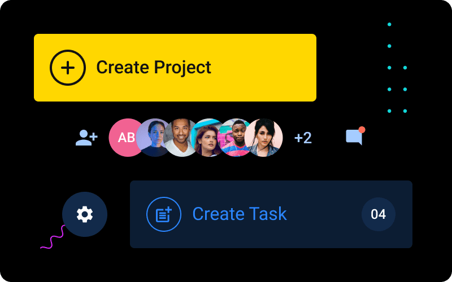The image size is (452, 282).
Task: Select the pink AB initials avatar
Action: [x=124, y=138]
